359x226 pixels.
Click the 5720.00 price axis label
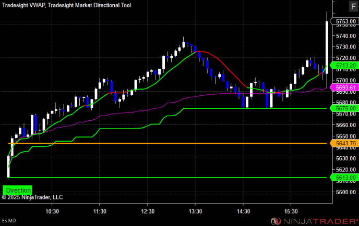click(x=346, y=58)
